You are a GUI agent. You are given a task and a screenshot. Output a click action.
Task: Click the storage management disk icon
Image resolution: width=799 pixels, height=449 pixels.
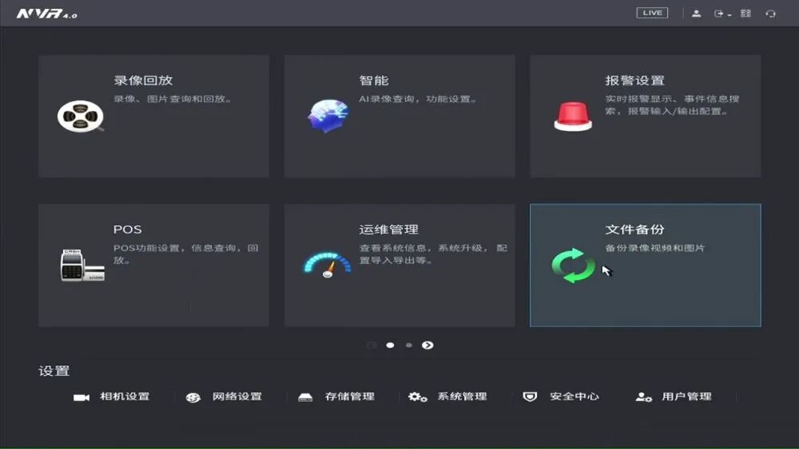tap(305, 397)
